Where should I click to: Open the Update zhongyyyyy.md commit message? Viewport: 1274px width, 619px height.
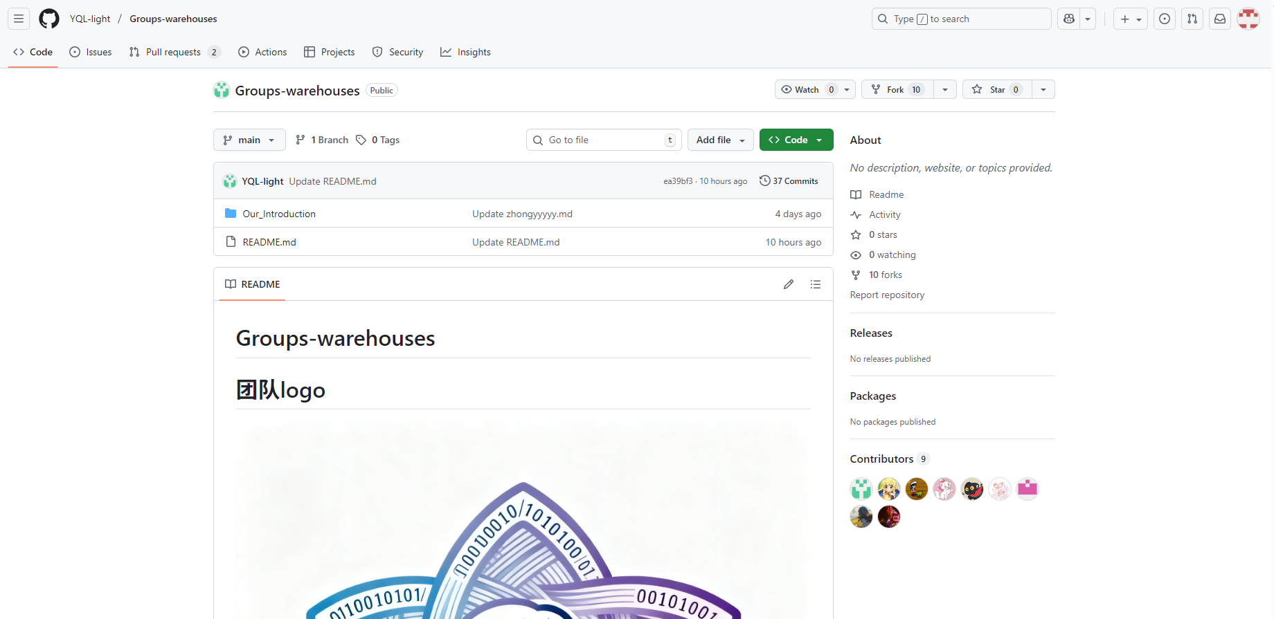(522, 214)
